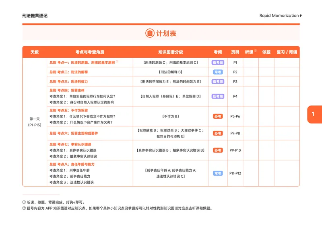Click 考查角度 1：什么情况下会成立不作为犯罪？

click(x=82, y=116)
